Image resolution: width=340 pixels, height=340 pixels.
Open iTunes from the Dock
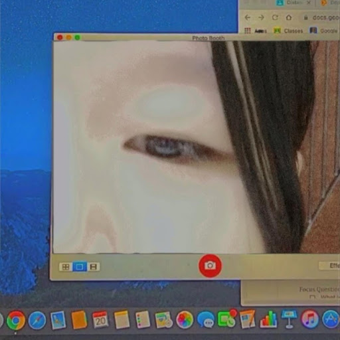pos(309,319)
